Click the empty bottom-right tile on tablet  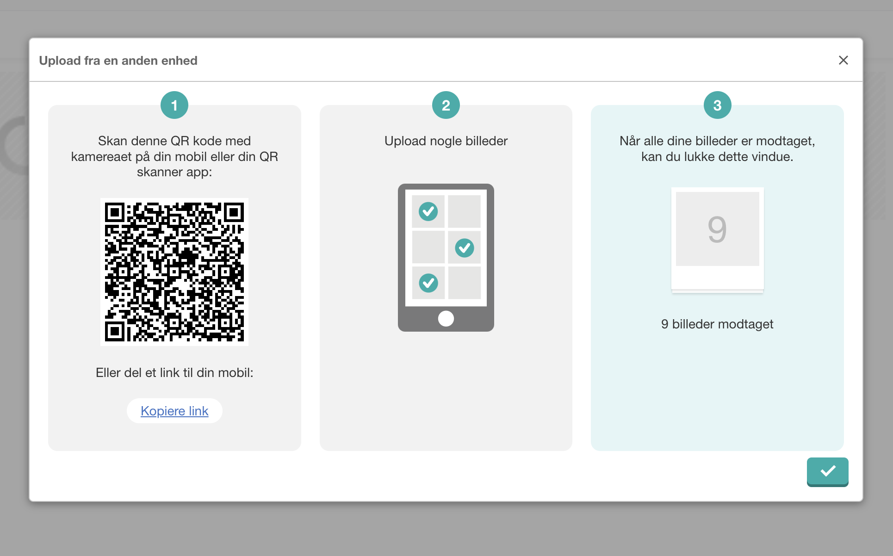464,283
